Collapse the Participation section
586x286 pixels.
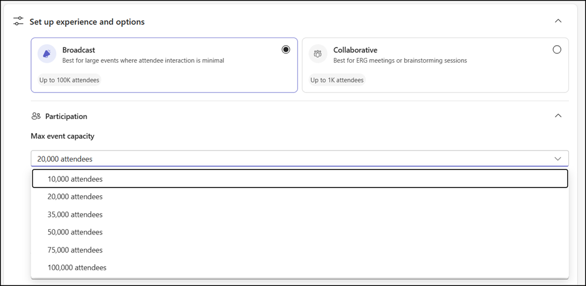(558, 115)
